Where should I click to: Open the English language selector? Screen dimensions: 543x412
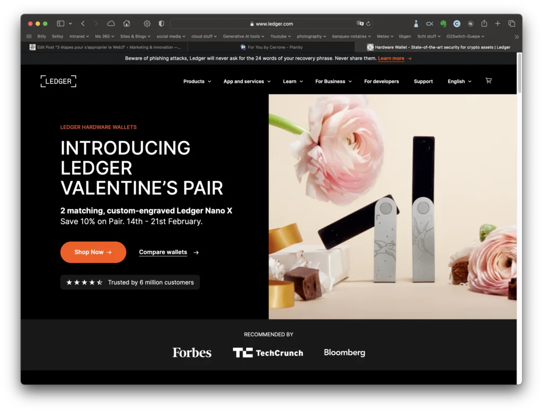(x=459, y=81)
